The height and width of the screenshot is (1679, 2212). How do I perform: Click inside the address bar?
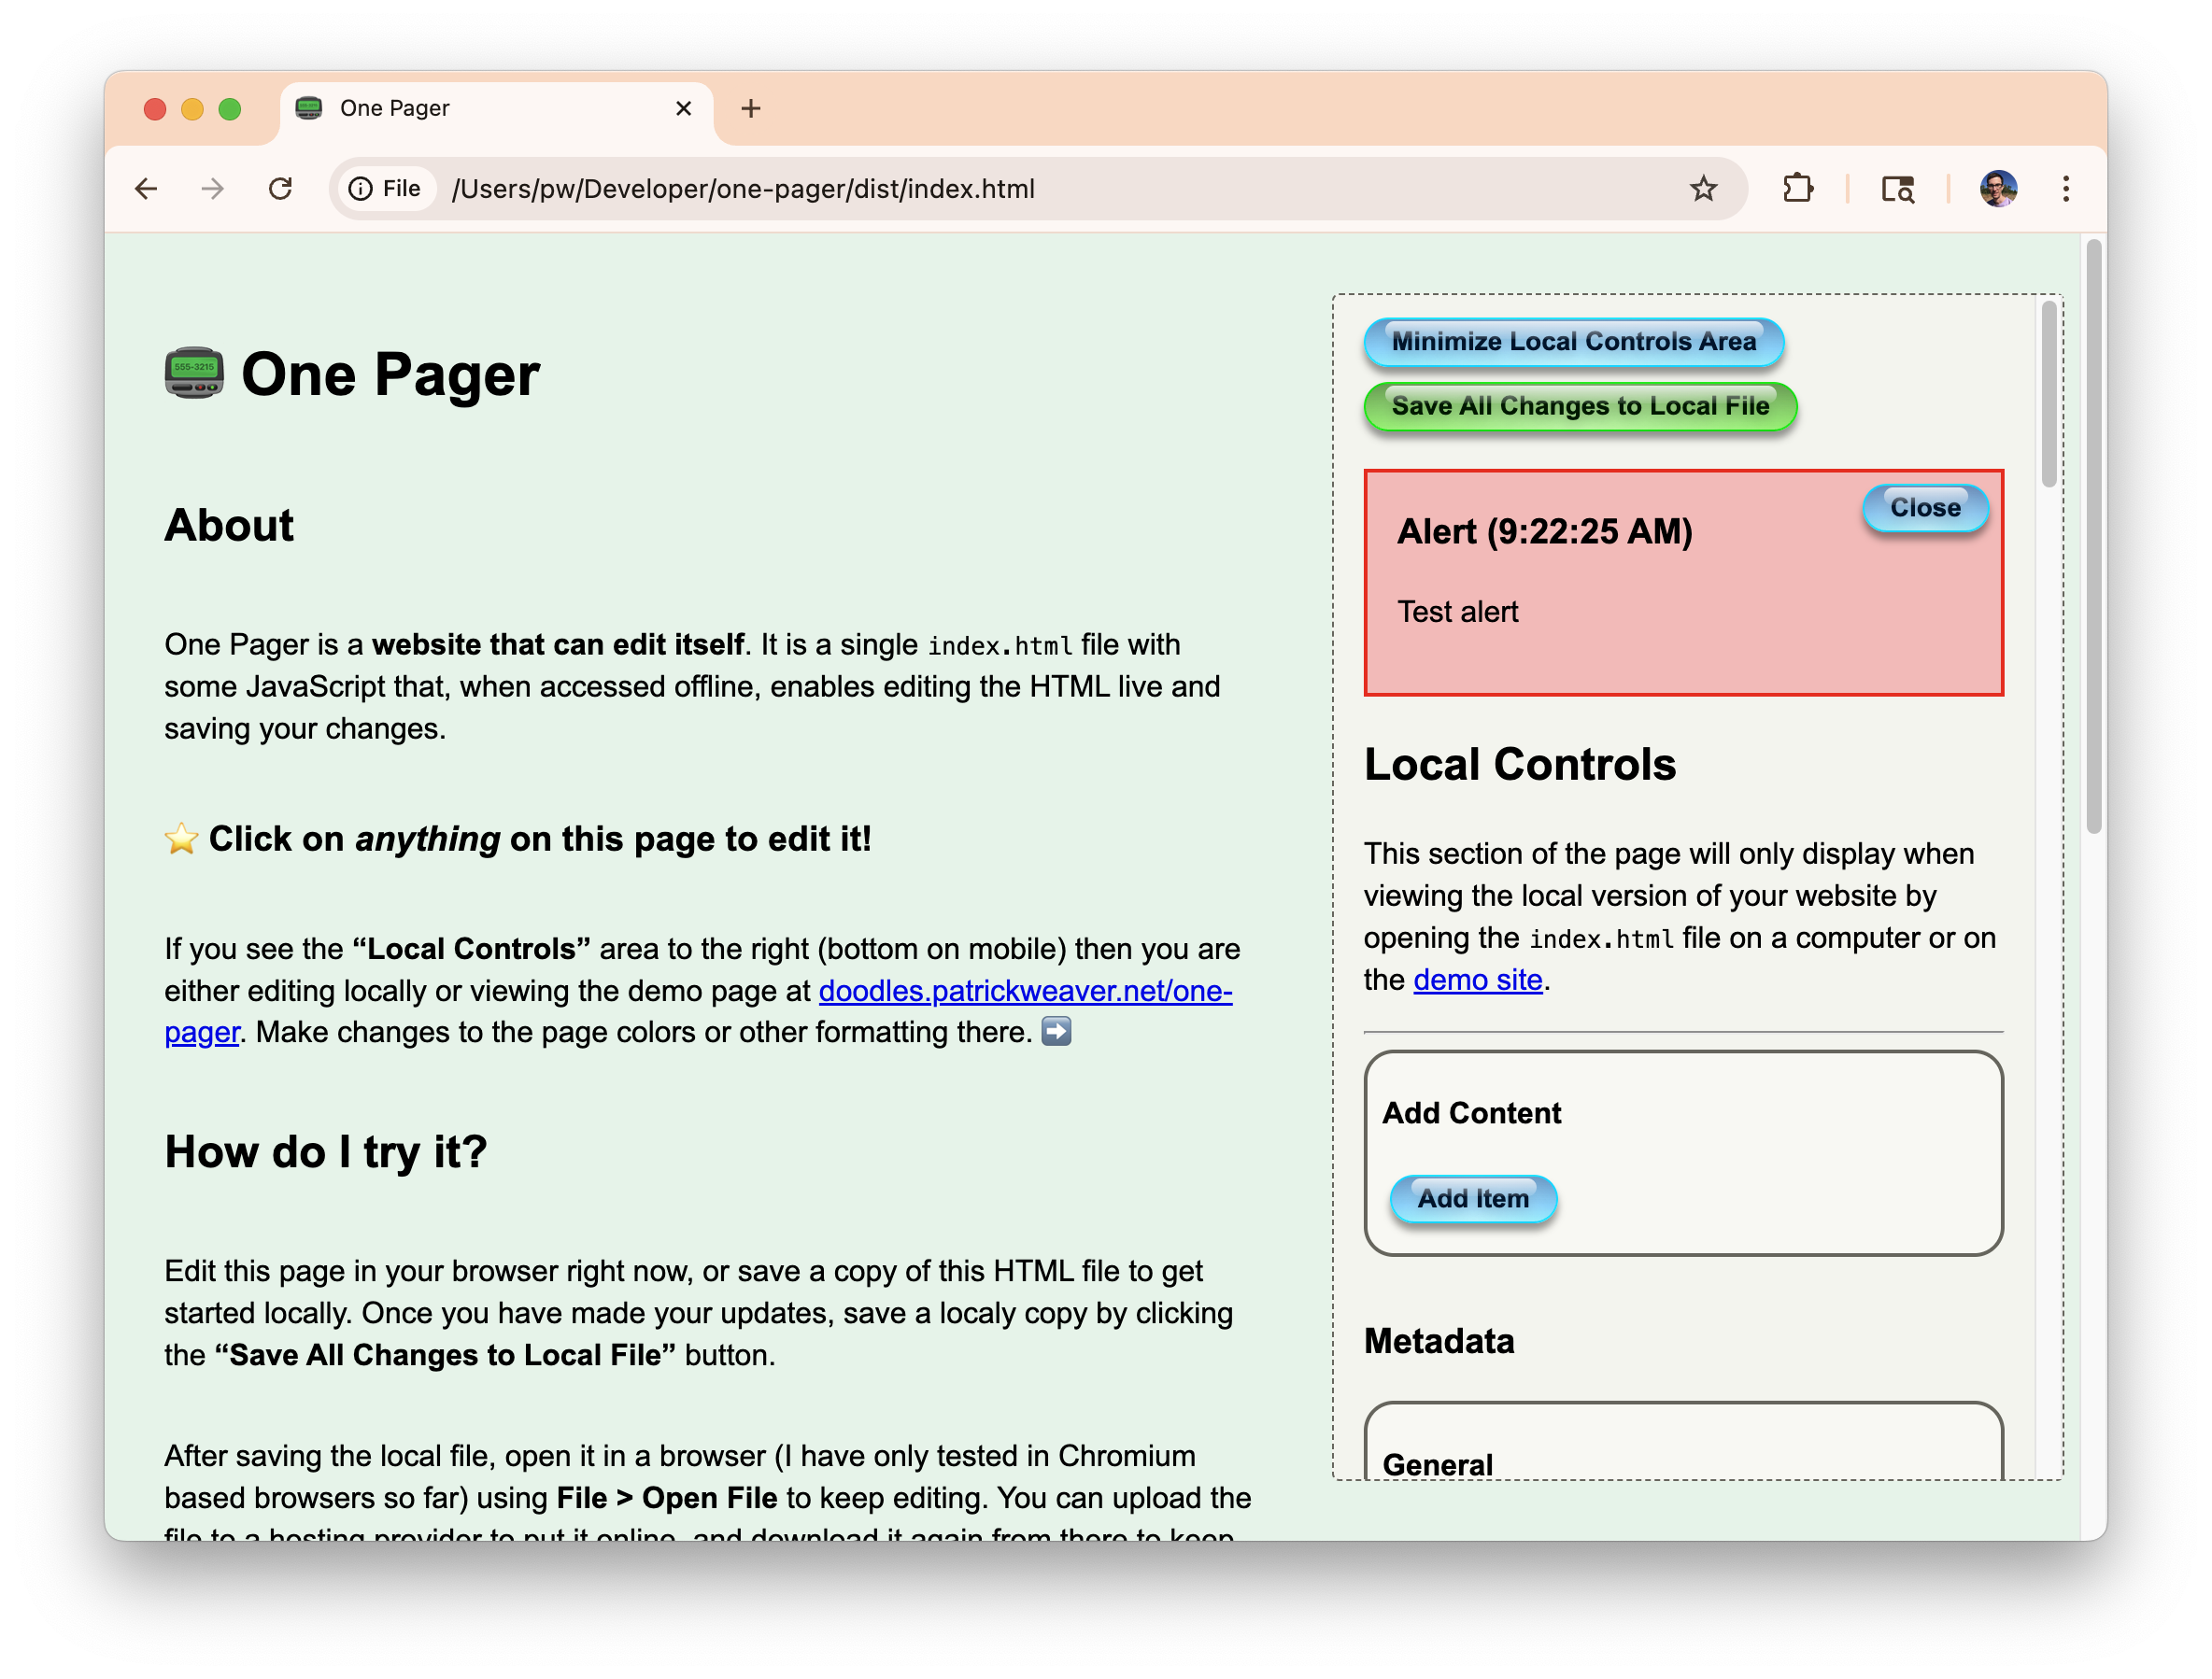tap(900, 188)
